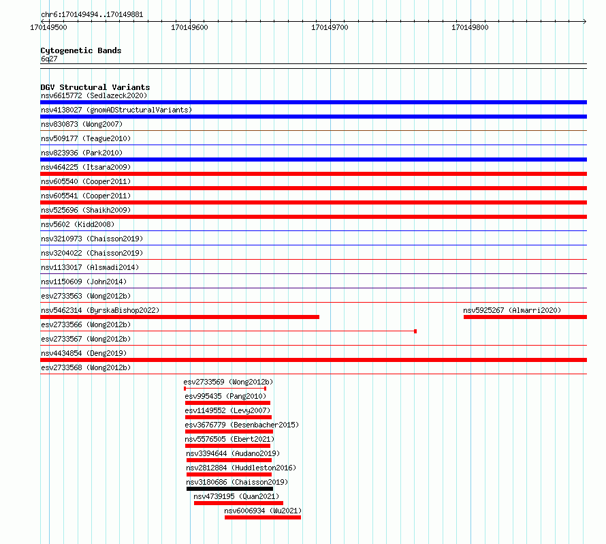Click the nsv5602 (Kidd2008) label
This screenshot has width=606, height=544.
[78, 224]
